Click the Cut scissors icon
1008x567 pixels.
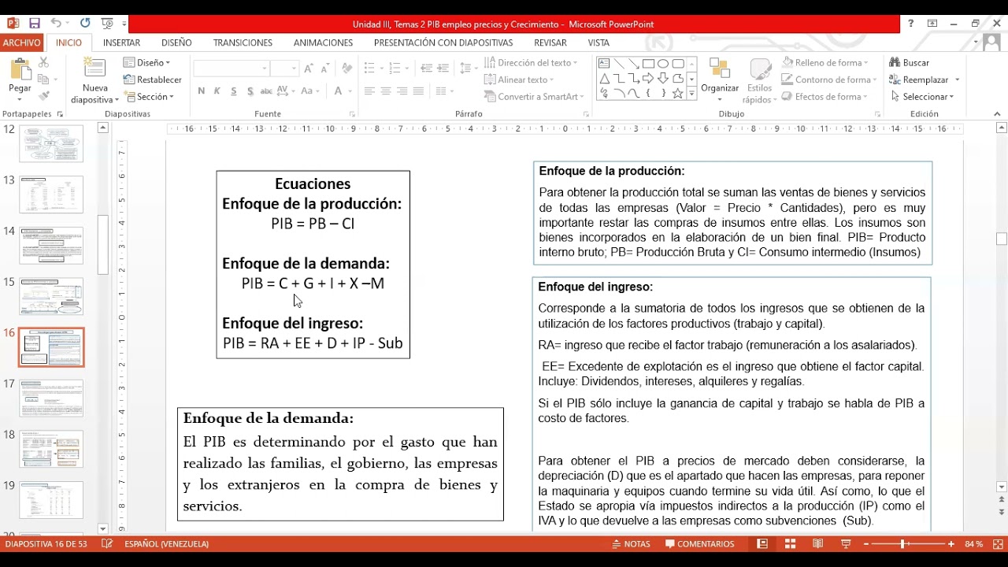pos(44,62)
